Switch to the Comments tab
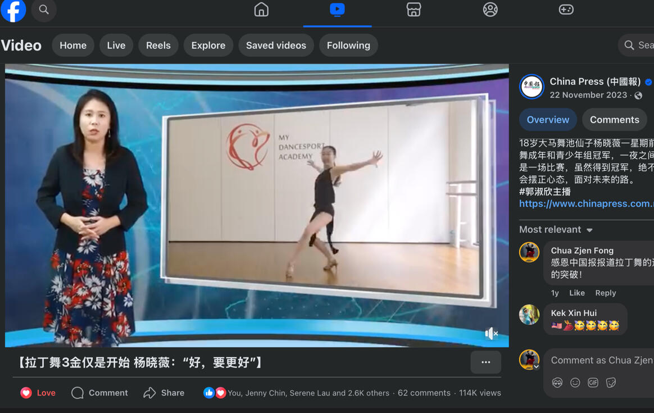654x413 pixels. click(x=614, y=119)
